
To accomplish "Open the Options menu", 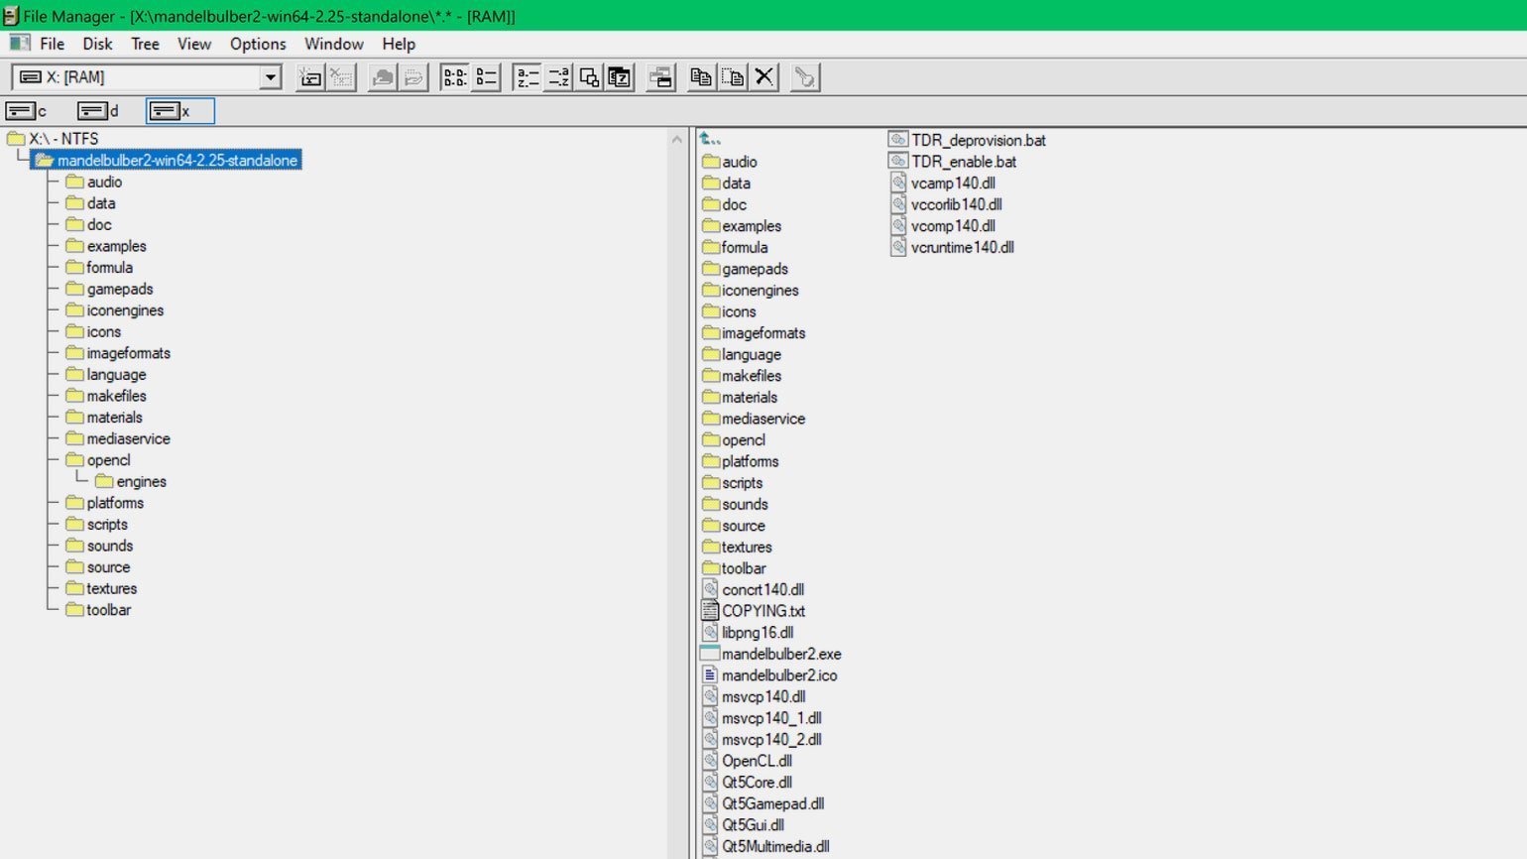I will tap(258, 44).
